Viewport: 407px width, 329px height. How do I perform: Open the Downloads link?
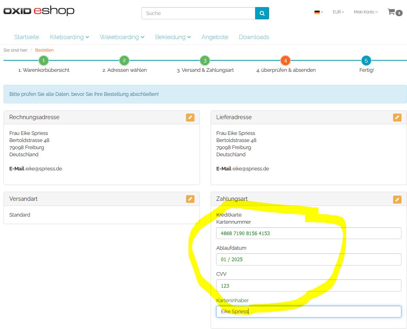coord(254,37)
